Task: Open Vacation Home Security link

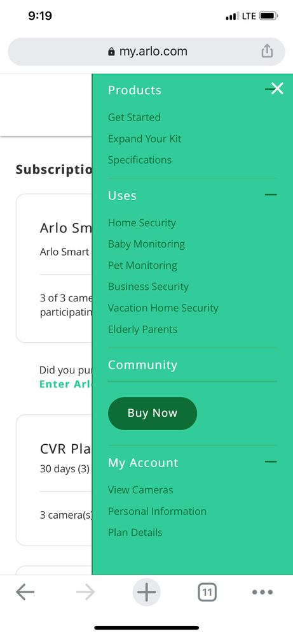Action: (x=163, y=308)
